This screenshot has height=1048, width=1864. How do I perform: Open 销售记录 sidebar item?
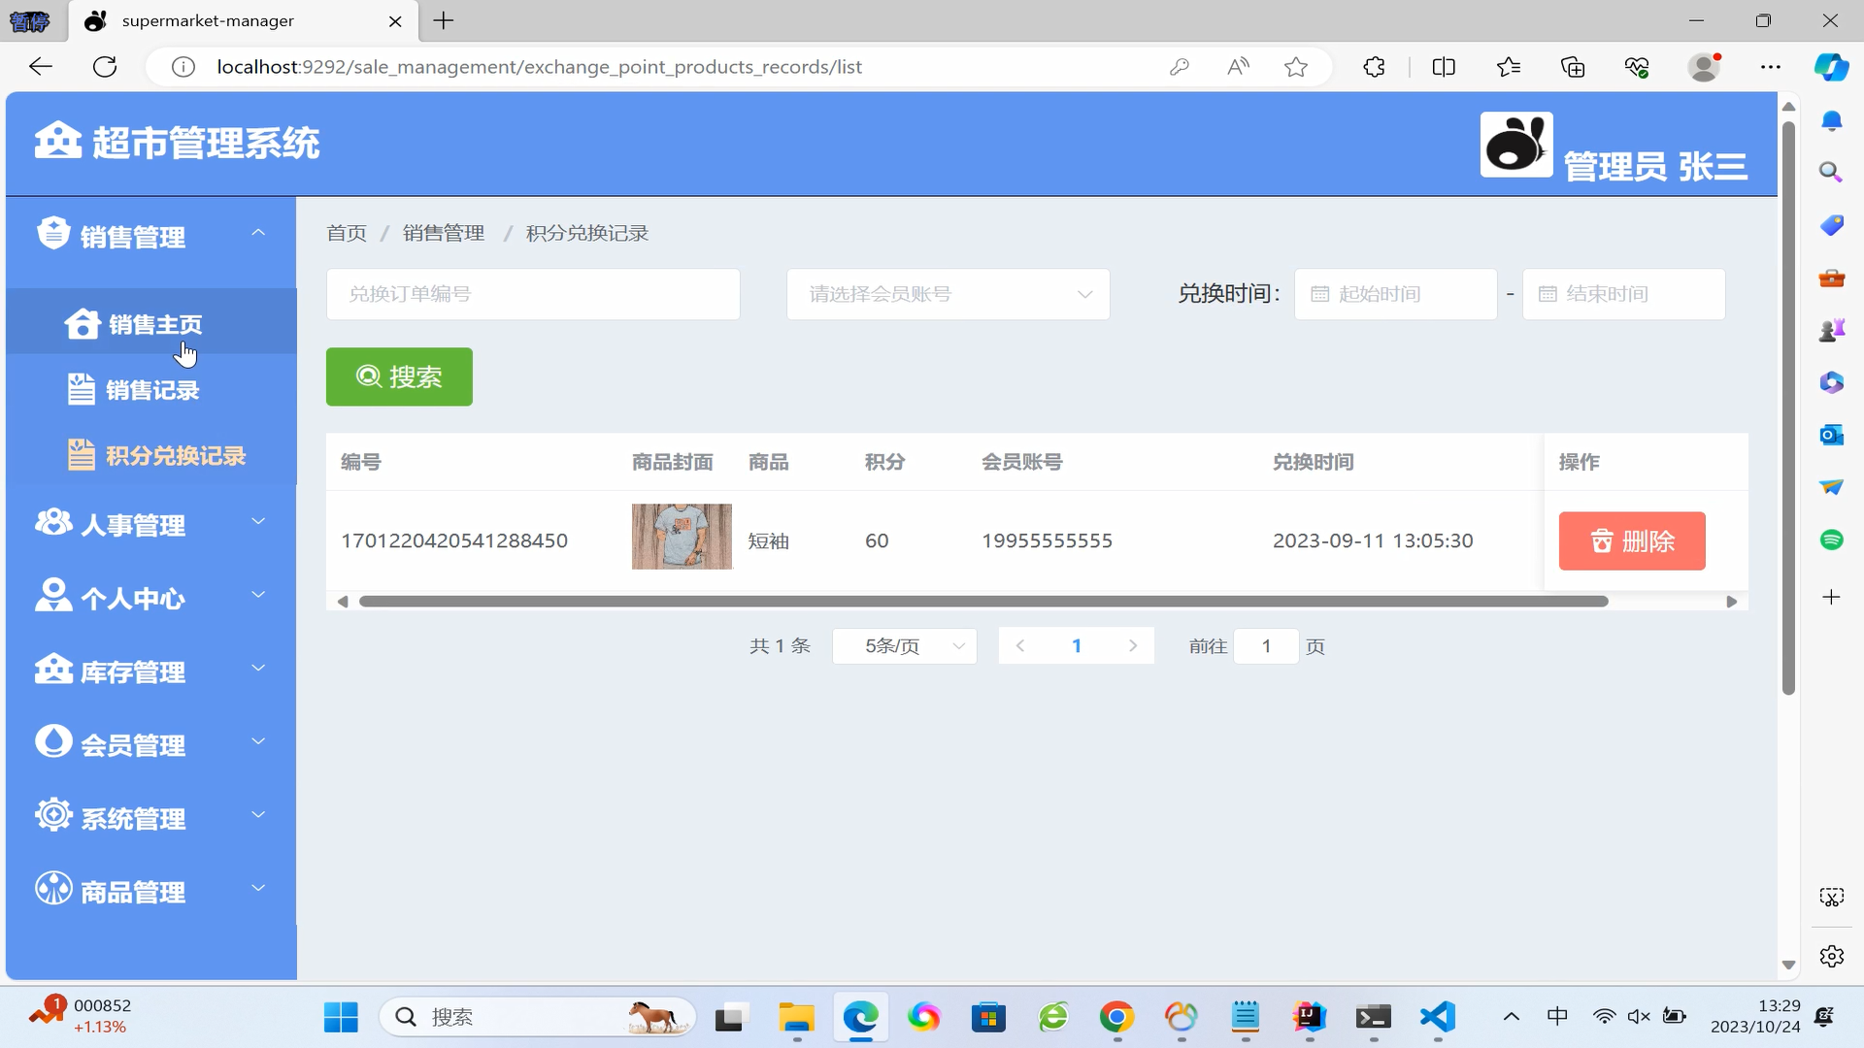(x=151, y=390)
